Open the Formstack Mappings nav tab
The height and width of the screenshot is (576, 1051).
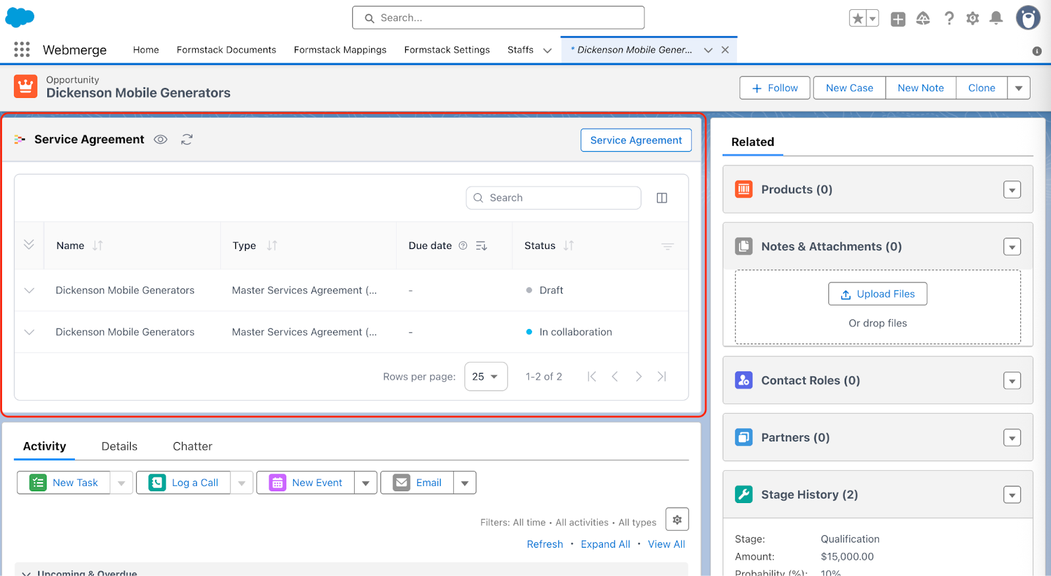click(x=340, y=50)
